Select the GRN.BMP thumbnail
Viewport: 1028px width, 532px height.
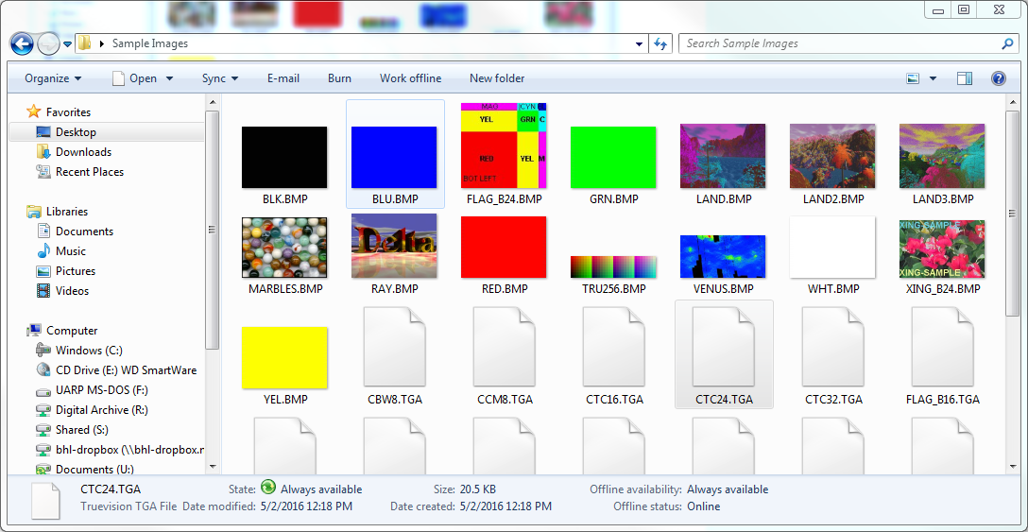point(613,158)
